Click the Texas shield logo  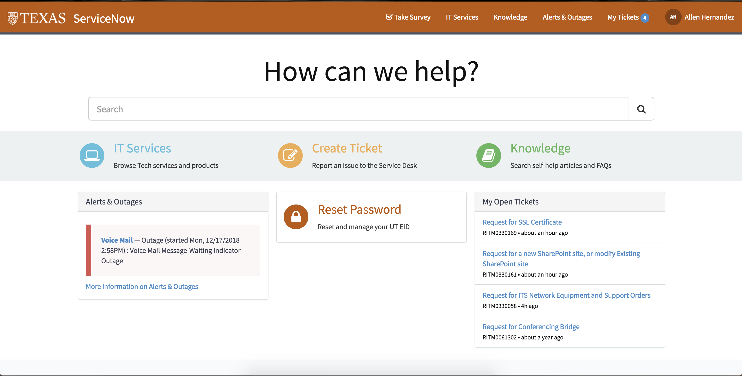12,19
